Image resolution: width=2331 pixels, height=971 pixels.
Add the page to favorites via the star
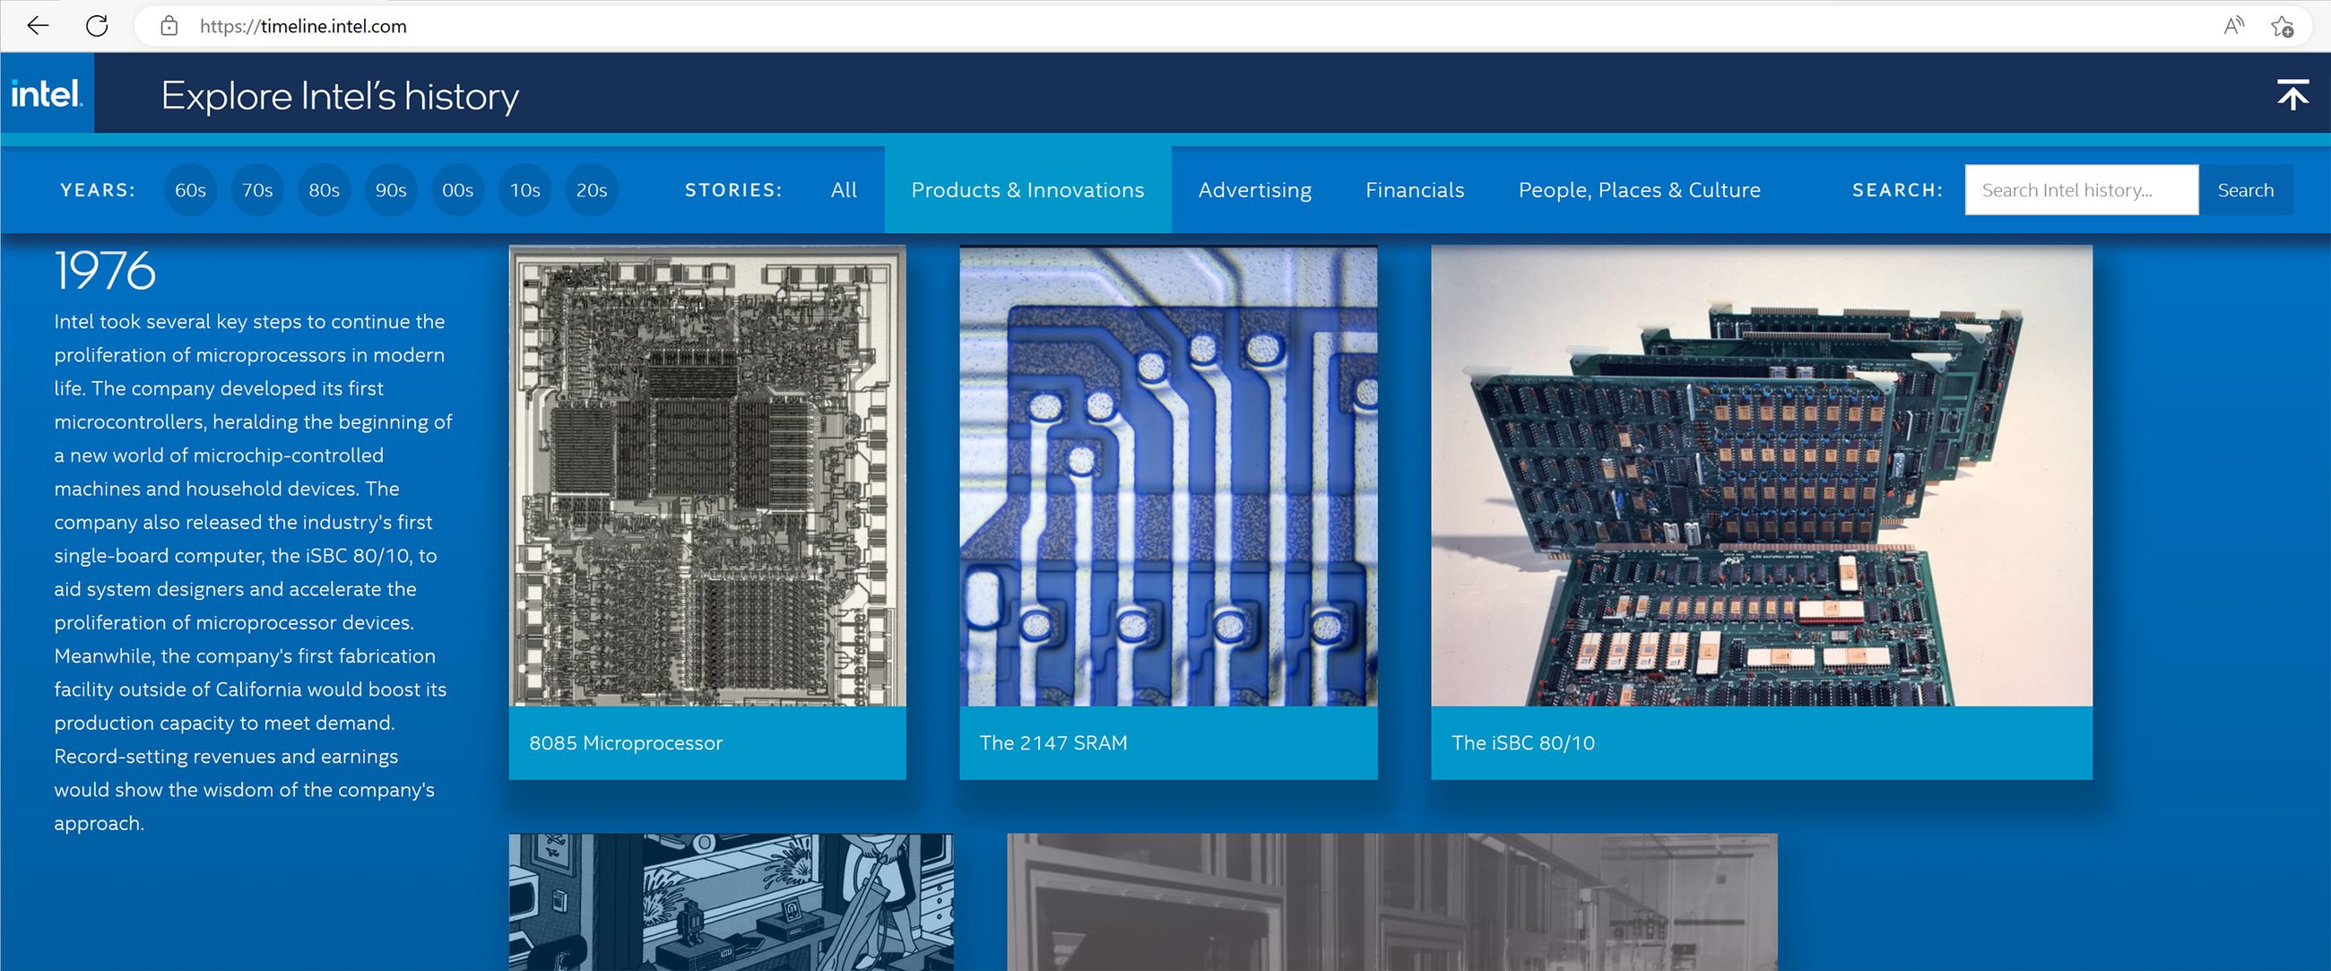point(2281,25)
